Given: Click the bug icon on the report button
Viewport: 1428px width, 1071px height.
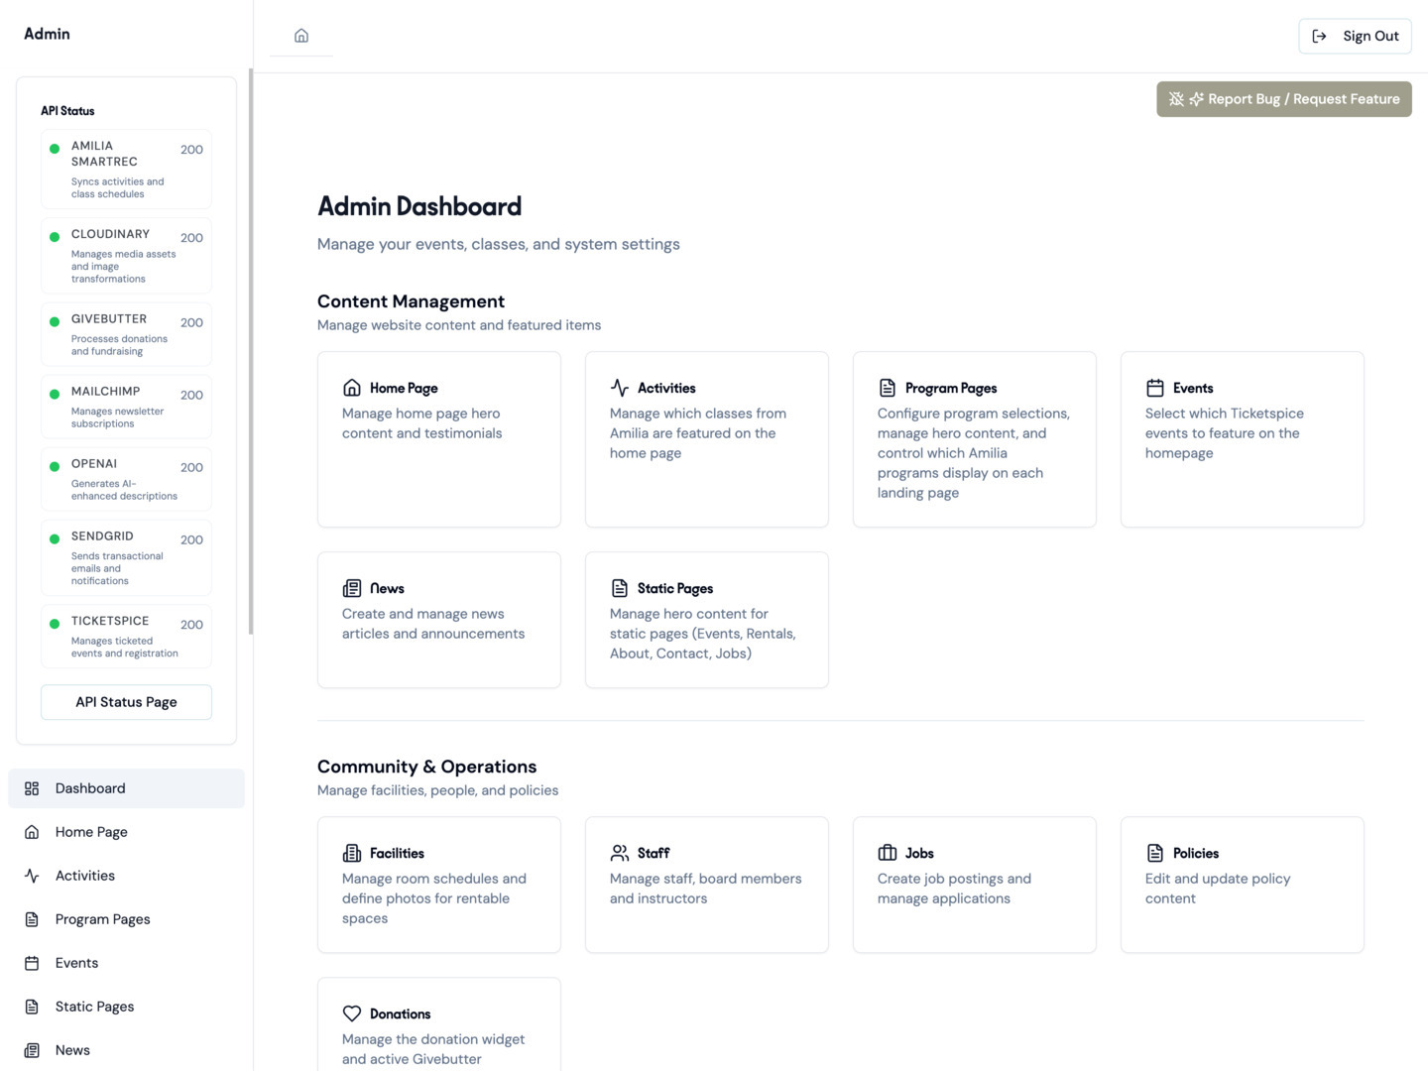Looking at the screenshot, I should click(x=1176, y=99).
